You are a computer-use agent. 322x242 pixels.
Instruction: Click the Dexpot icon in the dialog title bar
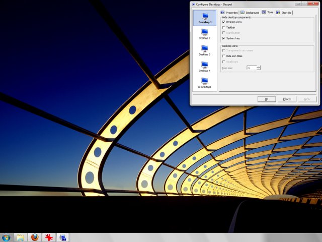[193, 5]
